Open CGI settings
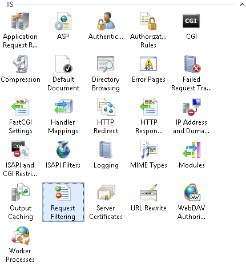Image resolution: width=246 pixels, height=267 pixels. pyautogui.click(x=191, y=26)
